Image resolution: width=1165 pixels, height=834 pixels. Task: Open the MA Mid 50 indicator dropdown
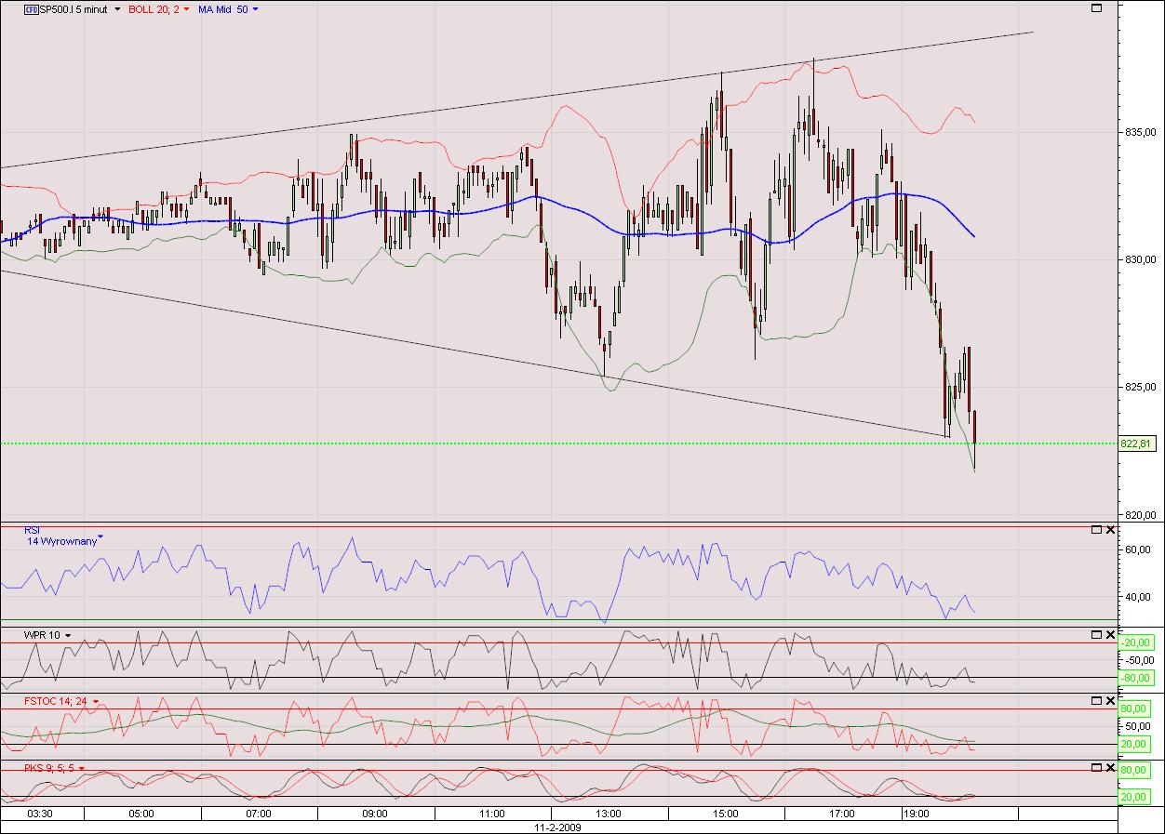pyautogui.click(x=256, y=9)
